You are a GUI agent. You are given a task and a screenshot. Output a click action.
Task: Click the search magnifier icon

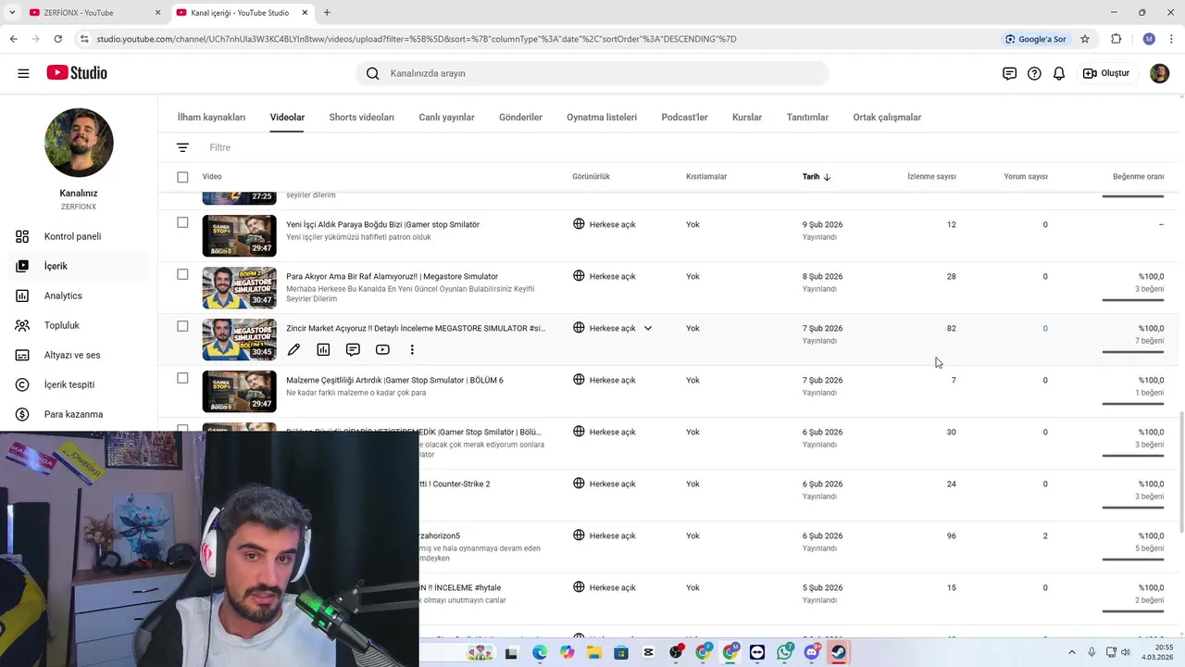click(372, 73)
